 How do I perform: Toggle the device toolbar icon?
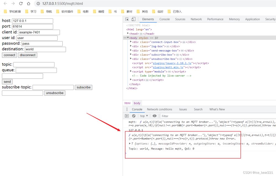click(x=133, y=19)
